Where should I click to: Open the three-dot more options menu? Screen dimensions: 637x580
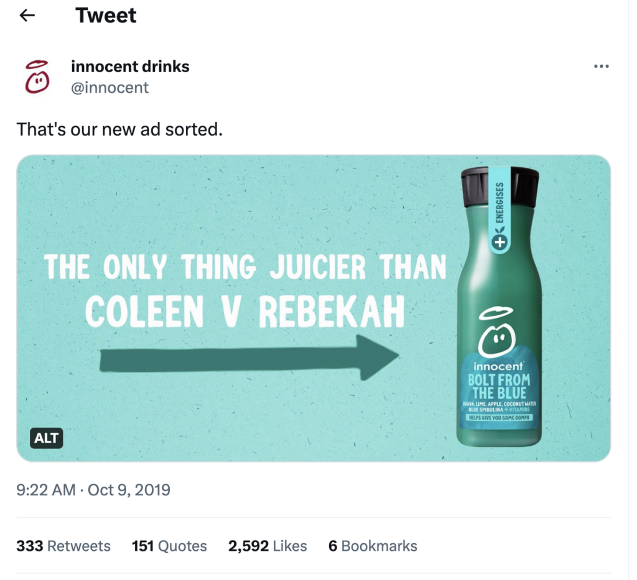[x=601, y=67]
